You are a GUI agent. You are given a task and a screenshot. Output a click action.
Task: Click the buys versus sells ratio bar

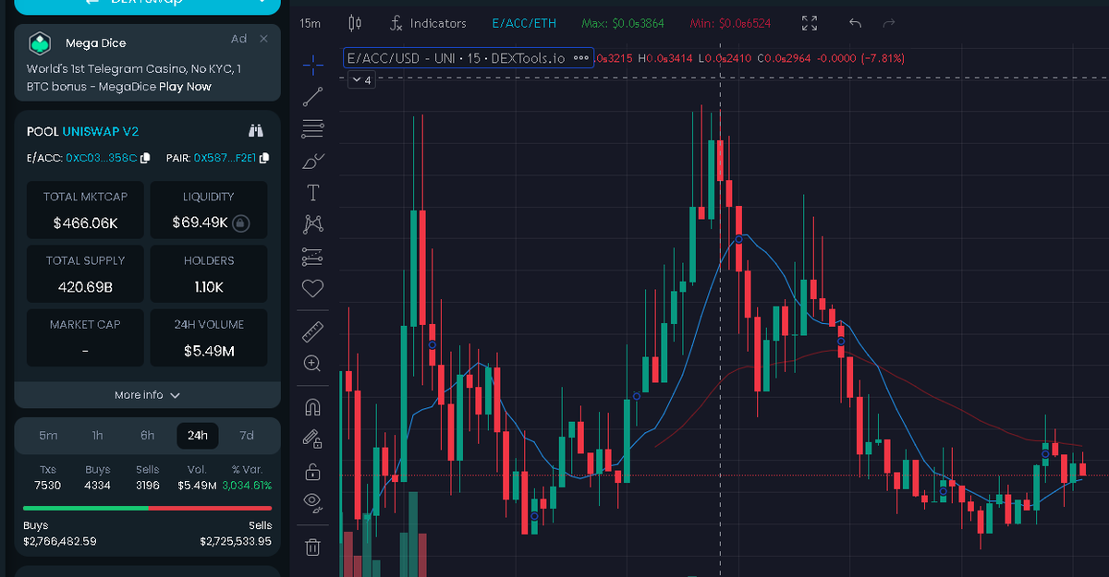147,508
